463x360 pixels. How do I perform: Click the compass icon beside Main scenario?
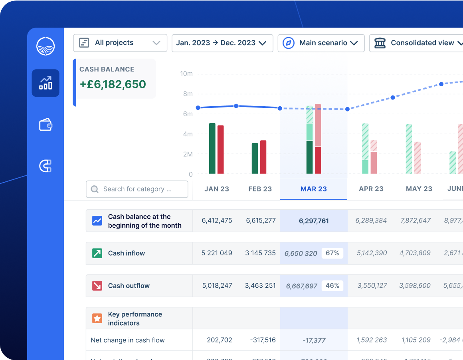[x=289, y=43]
